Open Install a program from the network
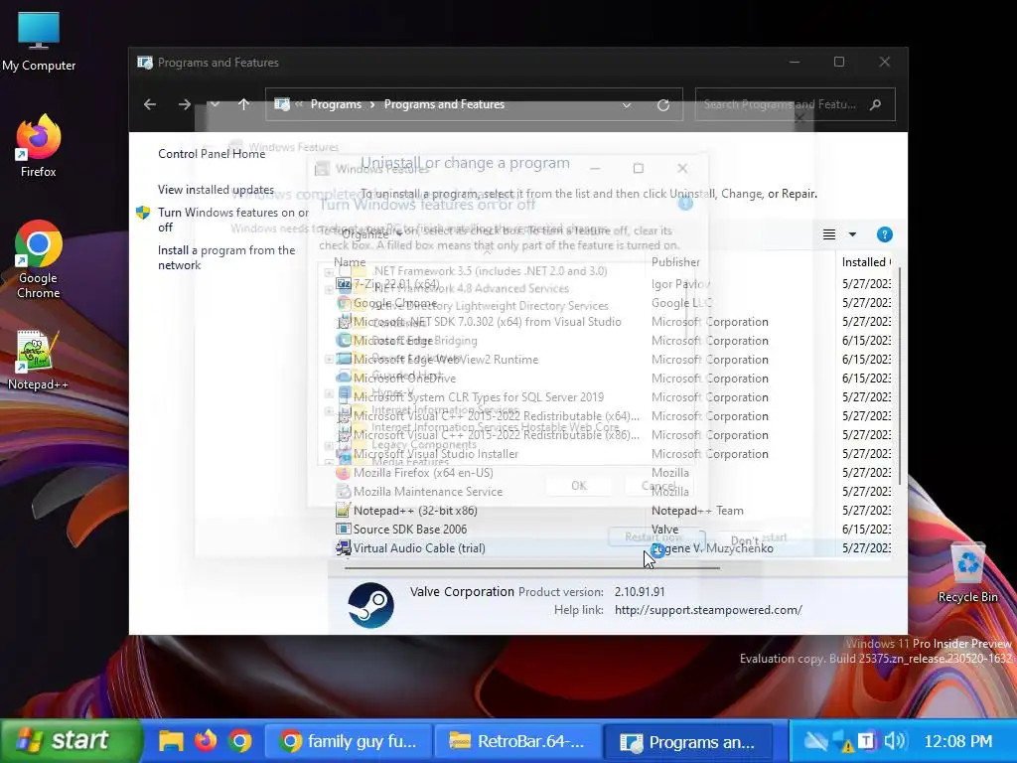This screenshot has height=763, width=1017. pos(226,257)
